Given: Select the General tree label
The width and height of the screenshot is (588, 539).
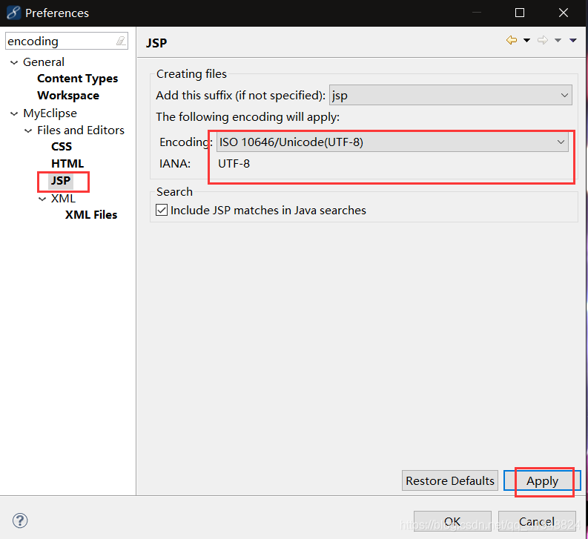Looking at the screenshot, I should (x=44, y=62).
